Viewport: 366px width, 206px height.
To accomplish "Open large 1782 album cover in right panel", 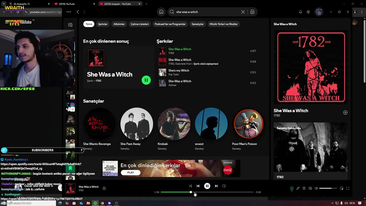I will 311,67.
